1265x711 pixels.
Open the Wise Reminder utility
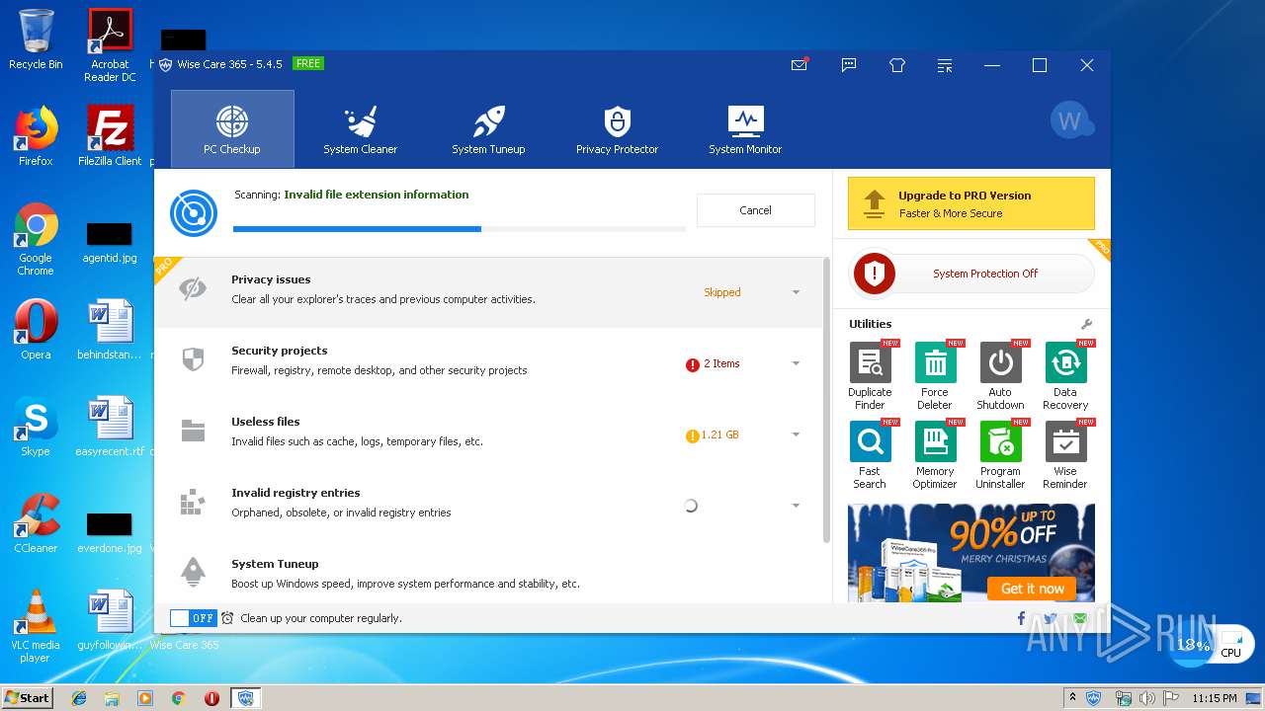tap(1065, 455)
